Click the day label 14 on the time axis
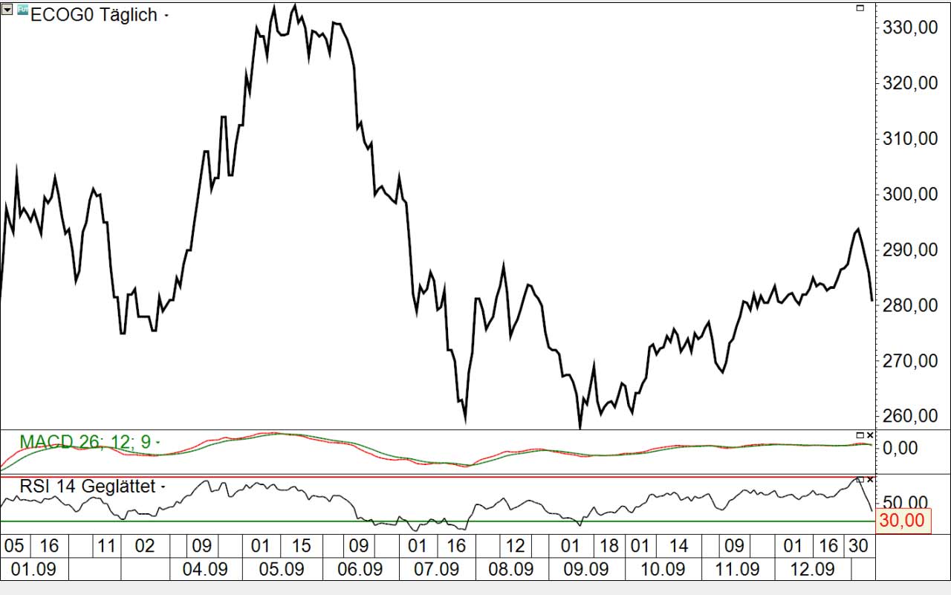951x595 pixels. tap(678, 546)
